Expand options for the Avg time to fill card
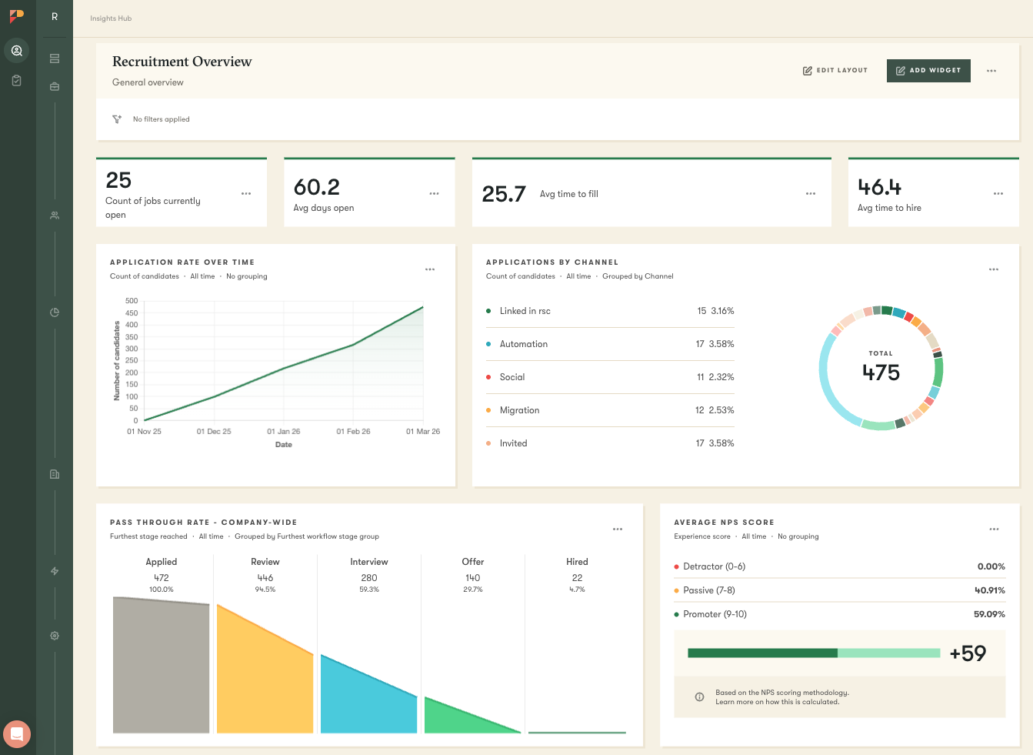This screenshot has height=755, width=1033. (x=811, y=193)
